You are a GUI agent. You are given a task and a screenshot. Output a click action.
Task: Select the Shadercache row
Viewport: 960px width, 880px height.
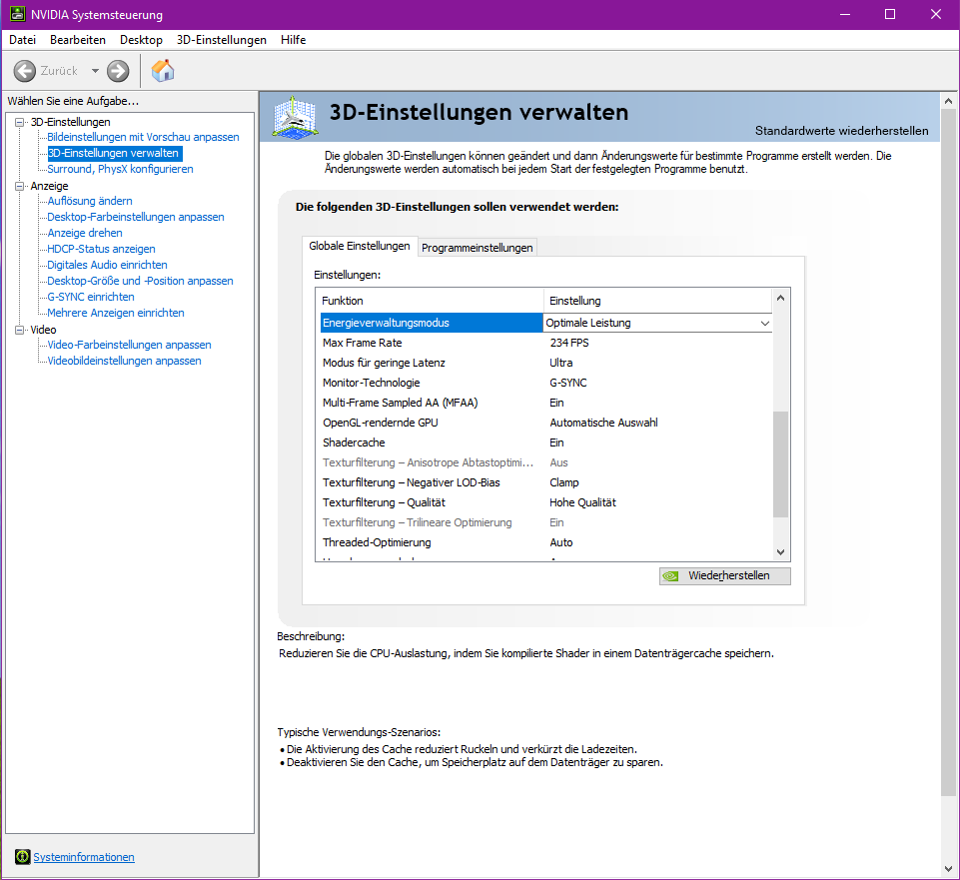(546, 442)
